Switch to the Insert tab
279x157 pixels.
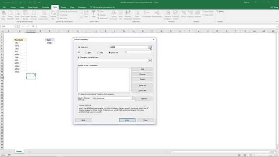pos(22,7)
